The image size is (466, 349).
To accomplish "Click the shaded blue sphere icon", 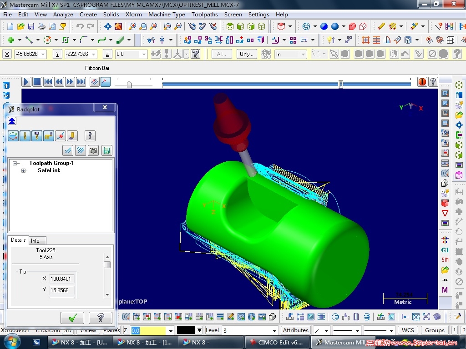I will click(x=335, y=26).
